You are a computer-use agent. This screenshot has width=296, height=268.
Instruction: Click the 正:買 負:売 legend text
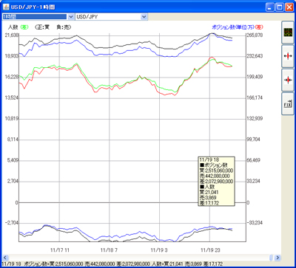pyautogui.click(x=53, y=27)
